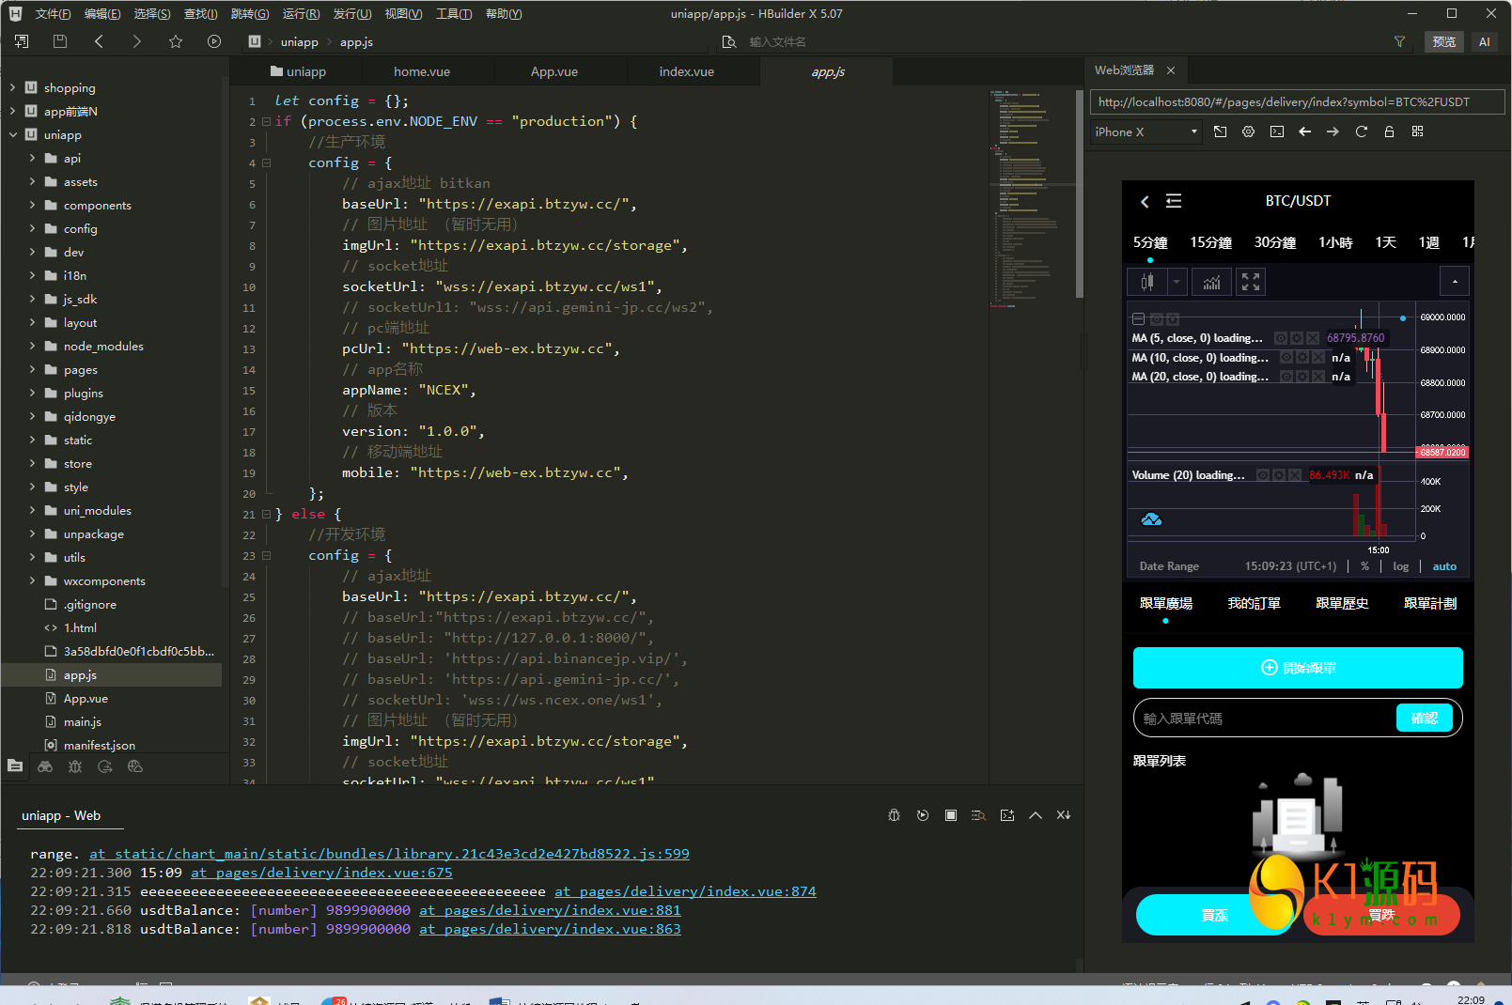
Task: Click the binoculars search icon in sidebar bottom
Action: pos(45,766)
